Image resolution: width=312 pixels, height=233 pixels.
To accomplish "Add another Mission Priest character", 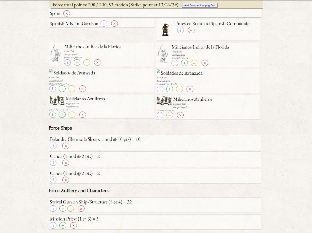I will [x=63, y=225].
